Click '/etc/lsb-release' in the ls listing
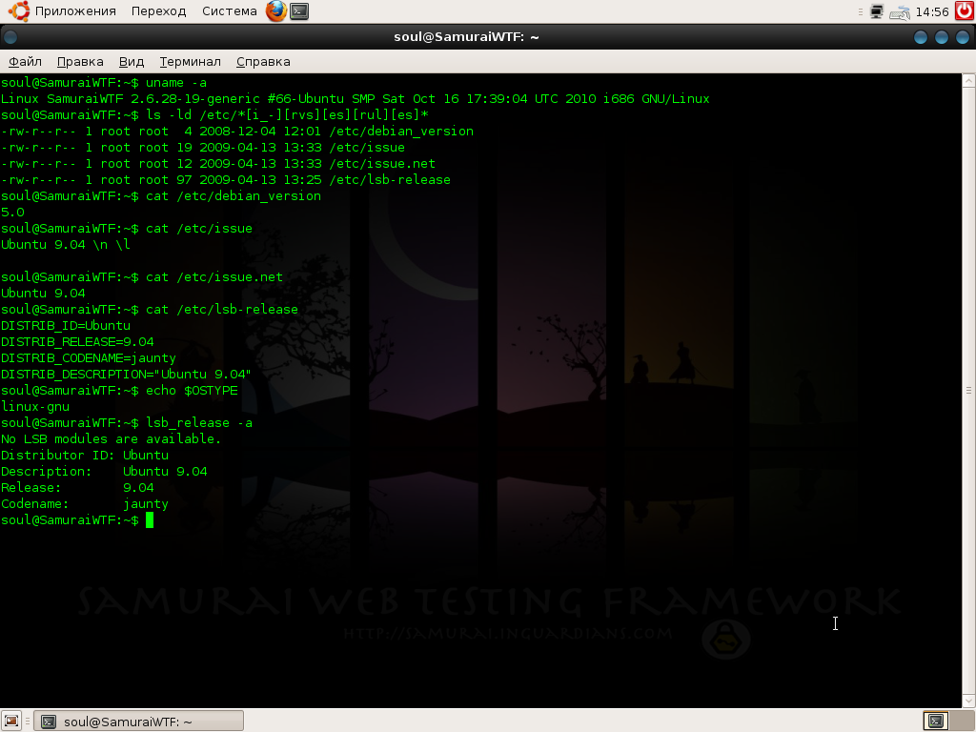Viewport: 976px width, 732px height. coord(390,180)
